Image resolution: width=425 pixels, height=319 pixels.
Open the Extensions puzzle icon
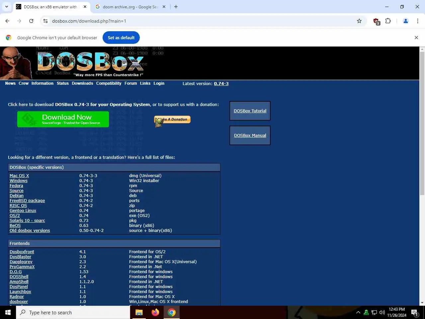point(388,21)
